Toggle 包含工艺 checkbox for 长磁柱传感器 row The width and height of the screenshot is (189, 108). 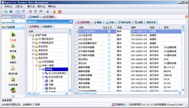pos(109,75)
